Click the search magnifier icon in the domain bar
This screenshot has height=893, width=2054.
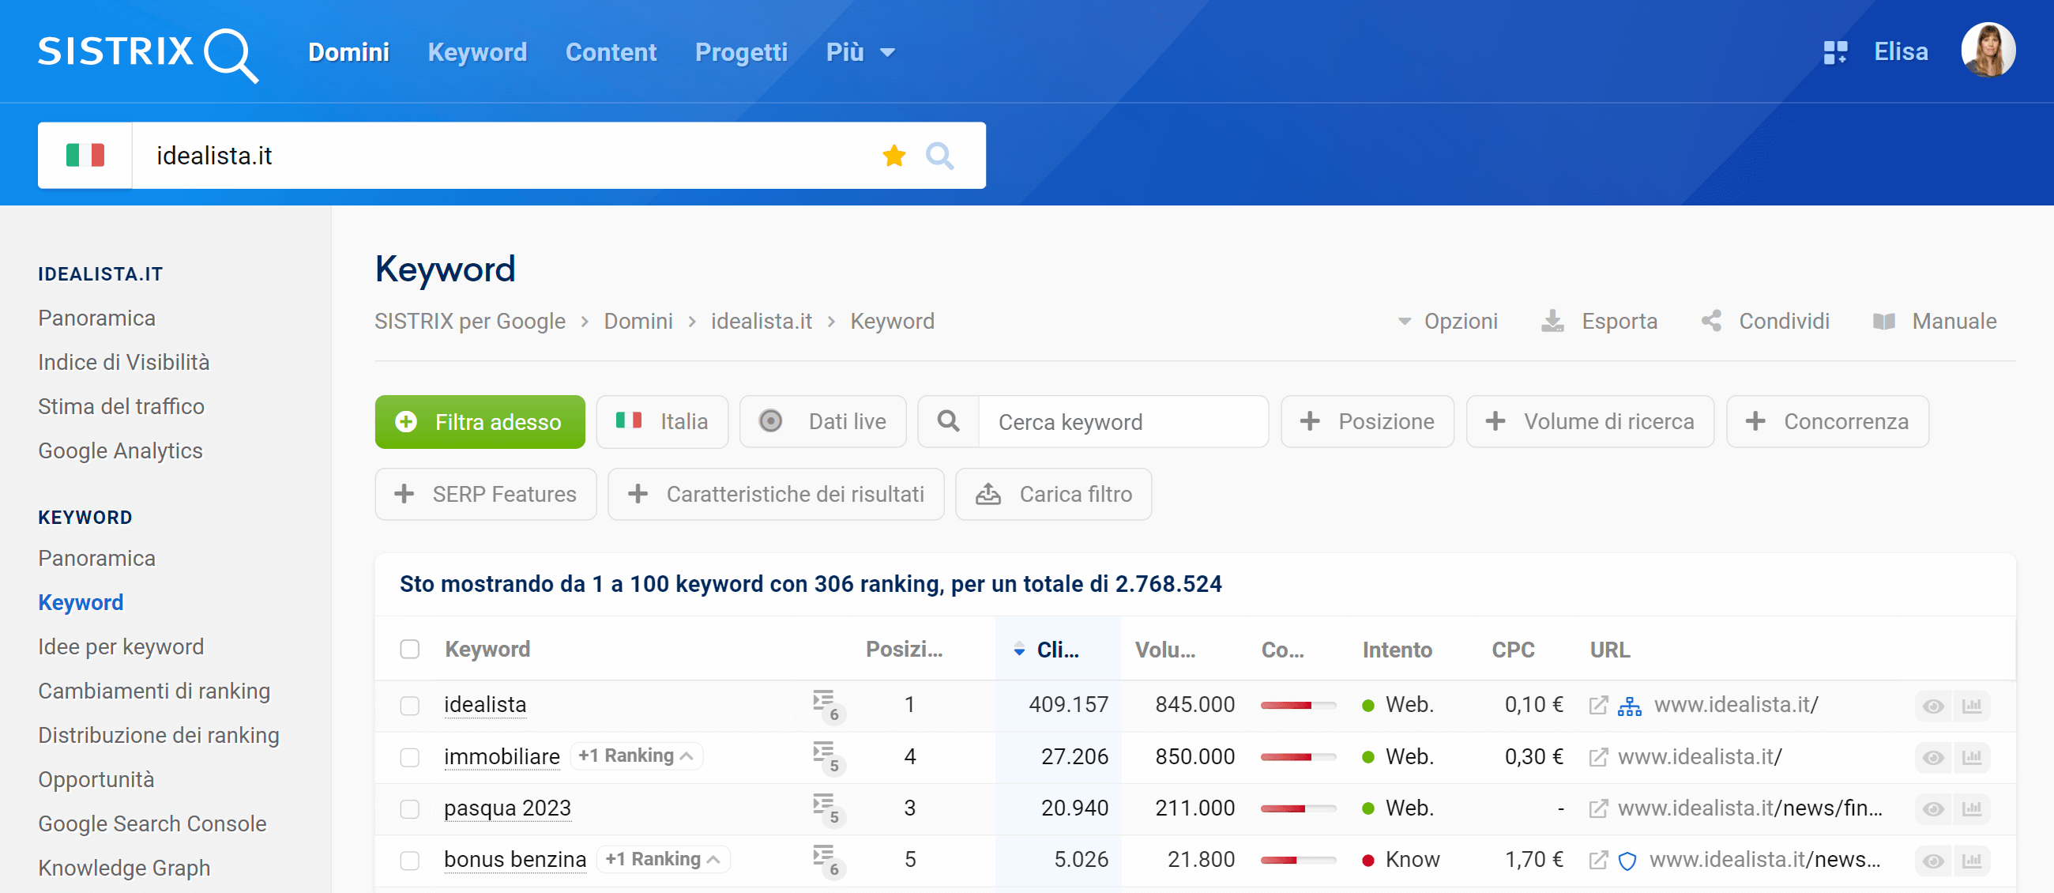(x=939, y=156)
